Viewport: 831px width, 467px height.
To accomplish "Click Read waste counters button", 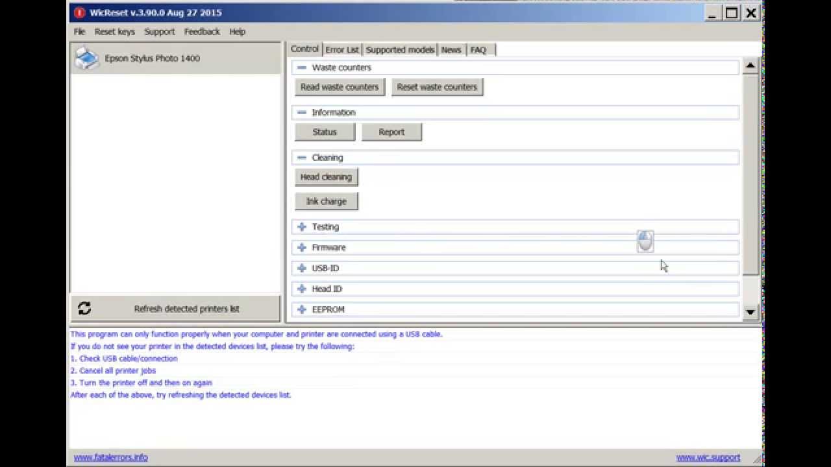I will [340, 87].
